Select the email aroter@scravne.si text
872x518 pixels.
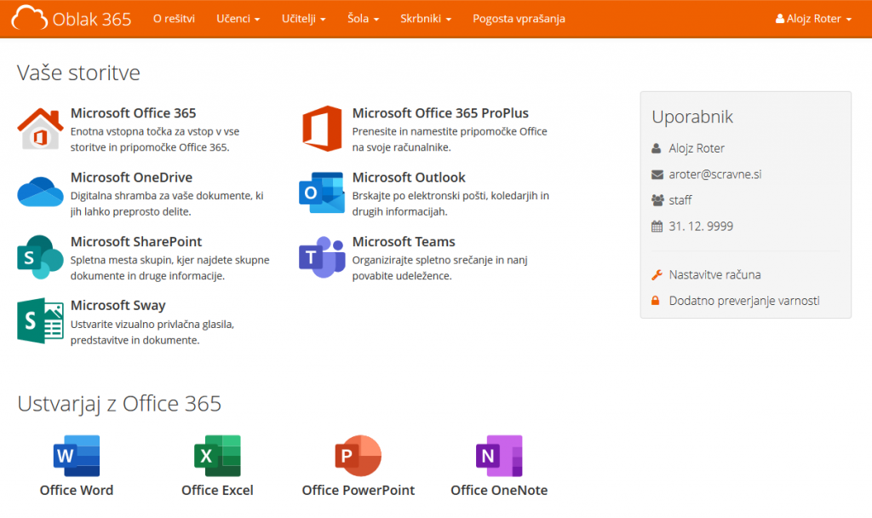715,175
